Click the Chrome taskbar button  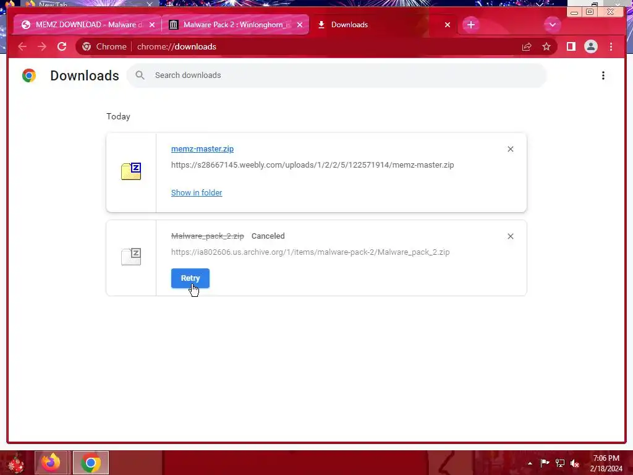[x=91, y=463]
